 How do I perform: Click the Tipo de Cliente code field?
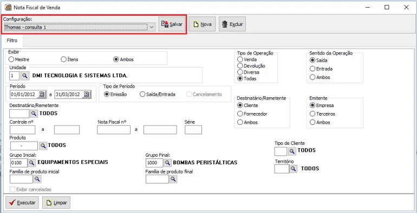tap(281, 151)
